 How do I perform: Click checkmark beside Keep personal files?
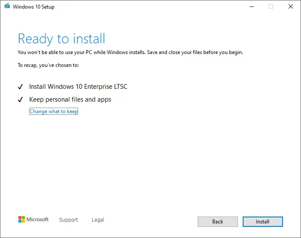(20, 99)
